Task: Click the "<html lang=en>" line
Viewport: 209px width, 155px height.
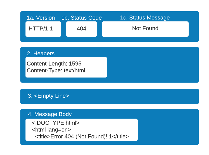Action: pos(51,130)
